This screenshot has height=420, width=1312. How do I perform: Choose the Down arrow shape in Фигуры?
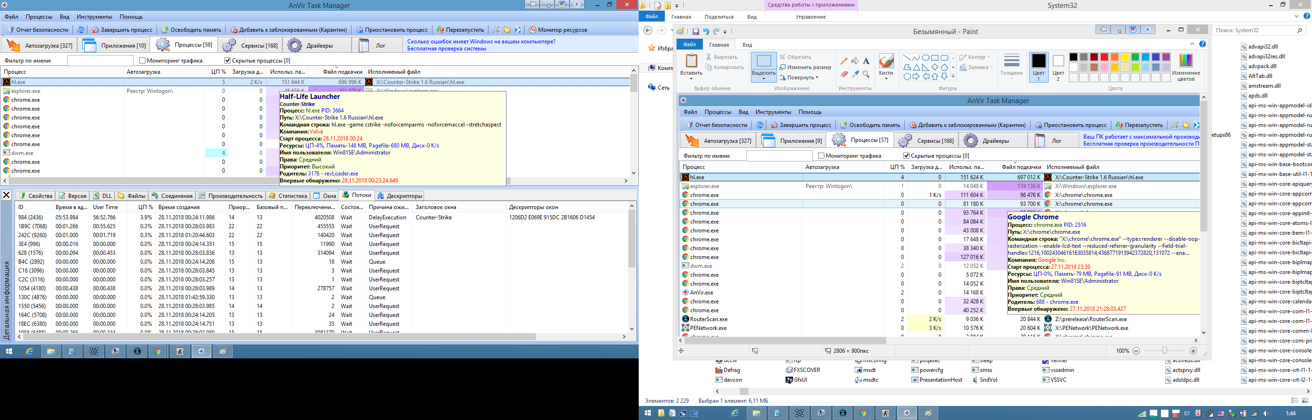coord(944,77)
